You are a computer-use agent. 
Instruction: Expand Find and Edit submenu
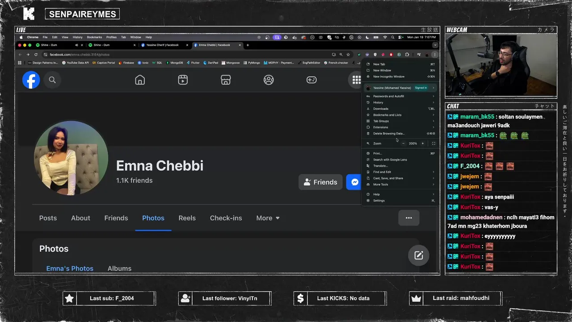[400, 172]
